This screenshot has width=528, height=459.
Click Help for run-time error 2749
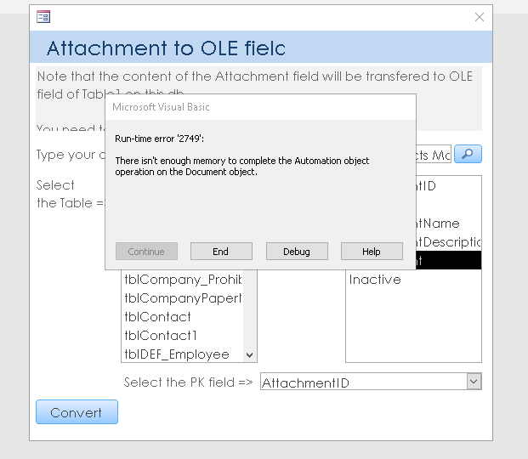coord(372,252)
